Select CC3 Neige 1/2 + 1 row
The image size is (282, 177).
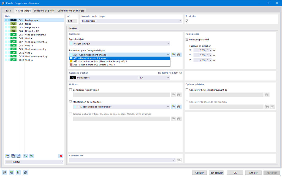(34, 27)
